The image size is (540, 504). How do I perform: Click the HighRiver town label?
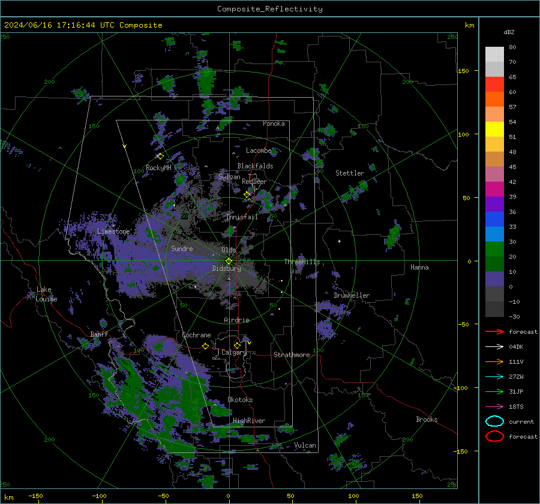pyautogui.click(x=249, y=421)
